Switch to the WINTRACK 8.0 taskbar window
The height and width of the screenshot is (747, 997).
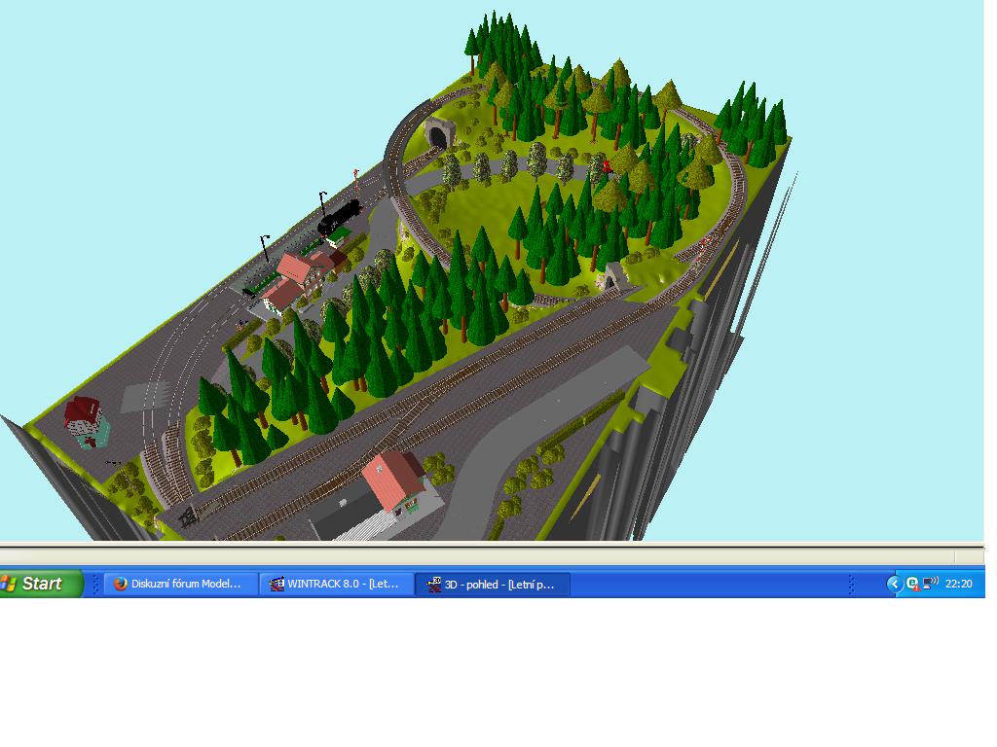point(336,584)
